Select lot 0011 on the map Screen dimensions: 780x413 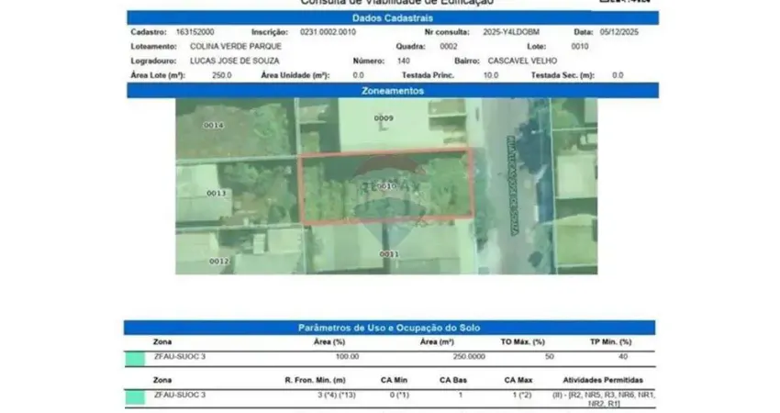[389, 253]
